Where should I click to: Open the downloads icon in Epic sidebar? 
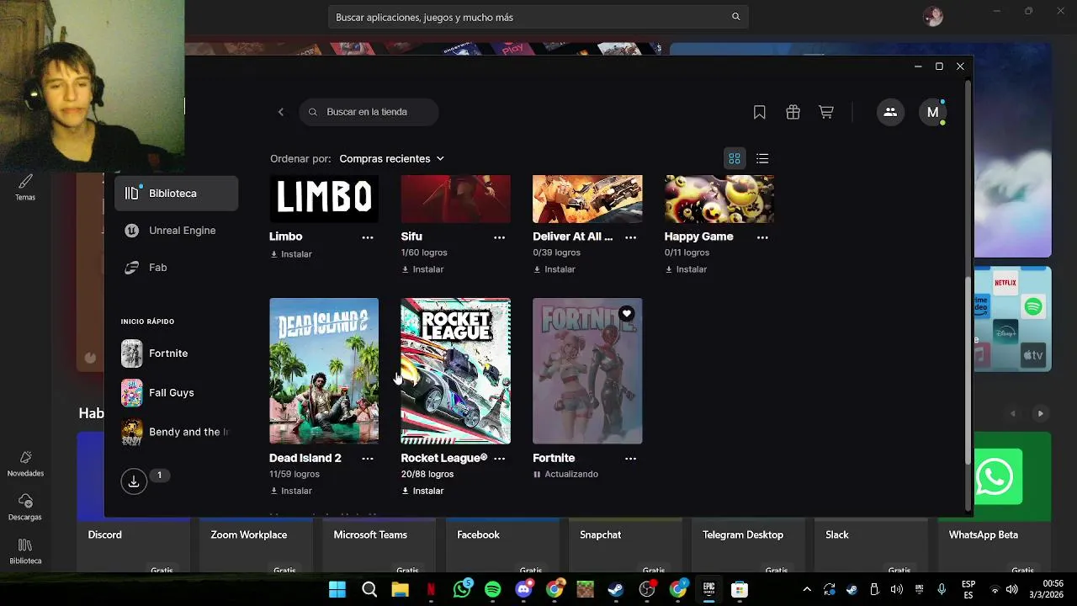tap(134, 481)
